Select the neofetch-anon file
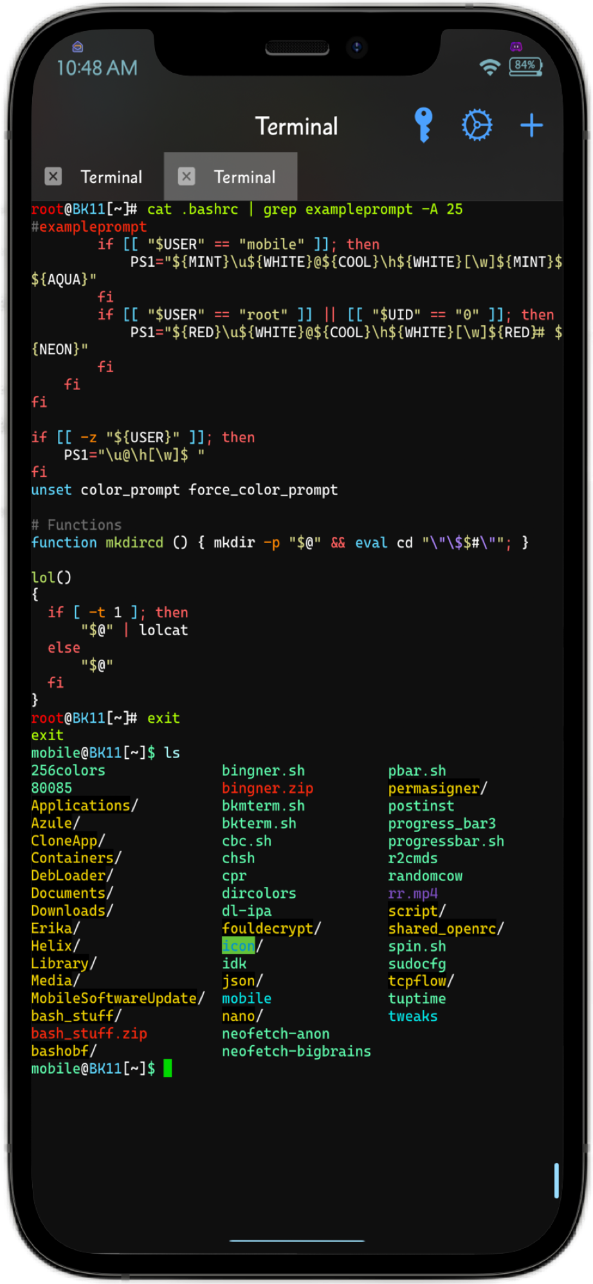The image size is (593, 1284). coord(276,1033)
